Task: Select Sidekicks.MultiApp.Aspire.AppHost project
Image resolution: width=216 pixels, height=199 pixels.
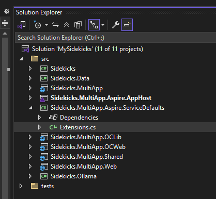Action: coord(101,98)
